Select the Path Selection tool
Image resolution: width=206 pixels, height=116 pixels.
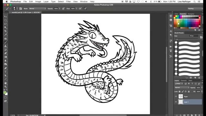5,76
